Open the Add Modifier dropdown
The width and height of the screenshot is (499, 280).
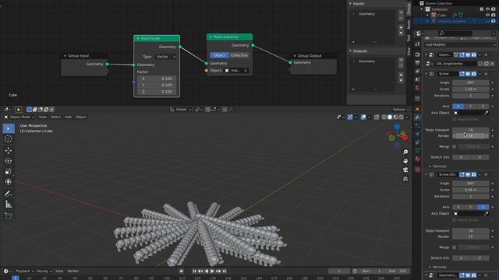click(460, 45)
